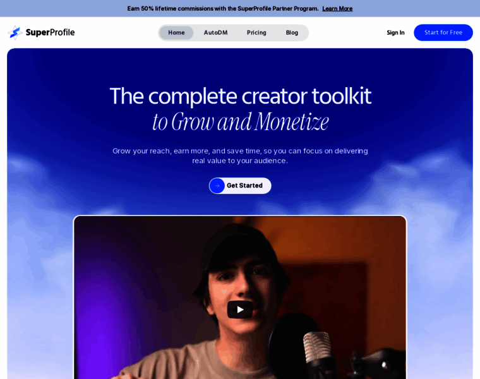Go to the AutoDM page
480x379 pixels.
(x=215, y=33)
